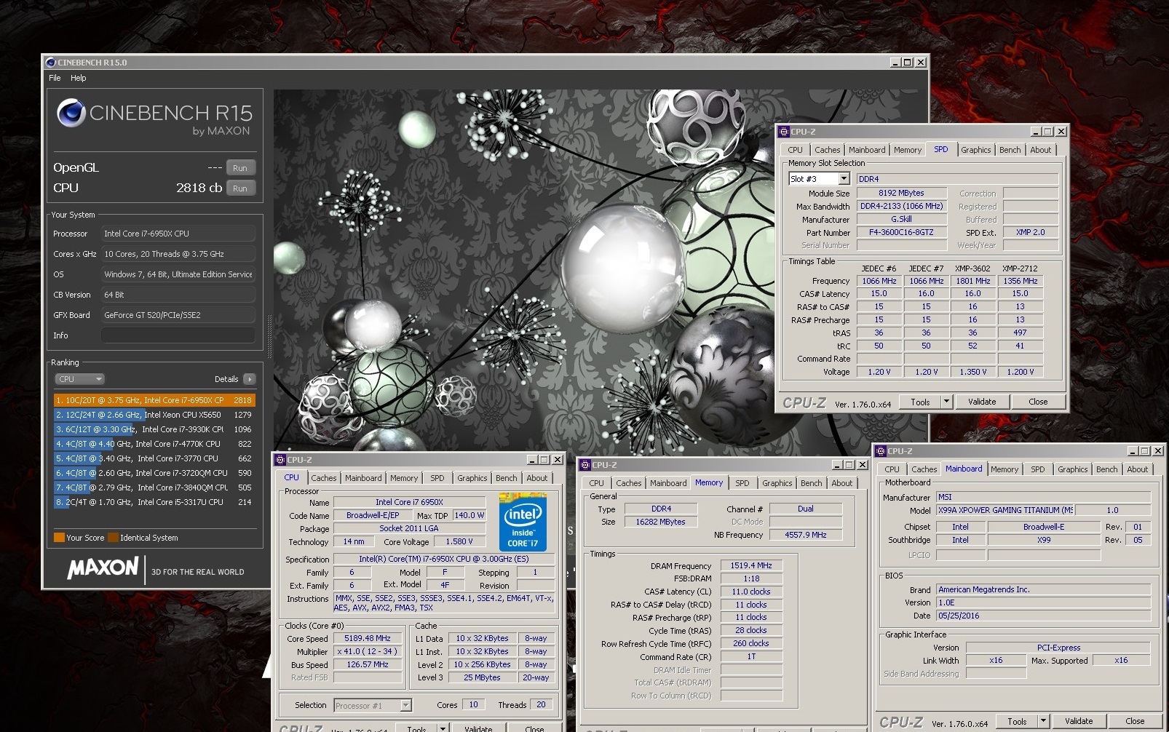Open the Bench tab in the SPD window
The height and width of the screenshot is (732, 1169).
(1010, 150)
